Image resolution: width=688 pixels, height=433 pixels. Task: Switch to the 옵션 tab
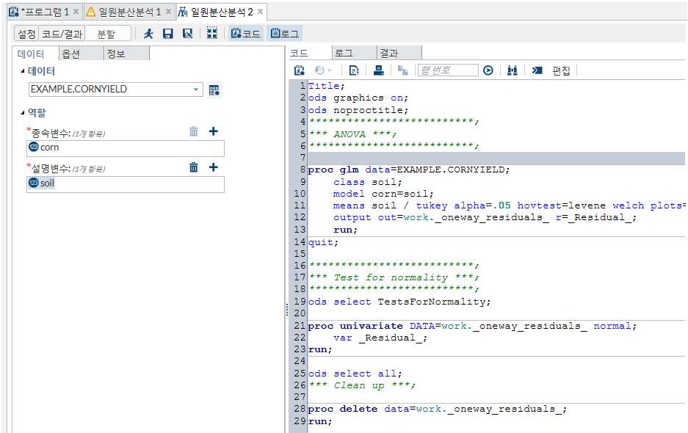point(71,54)
